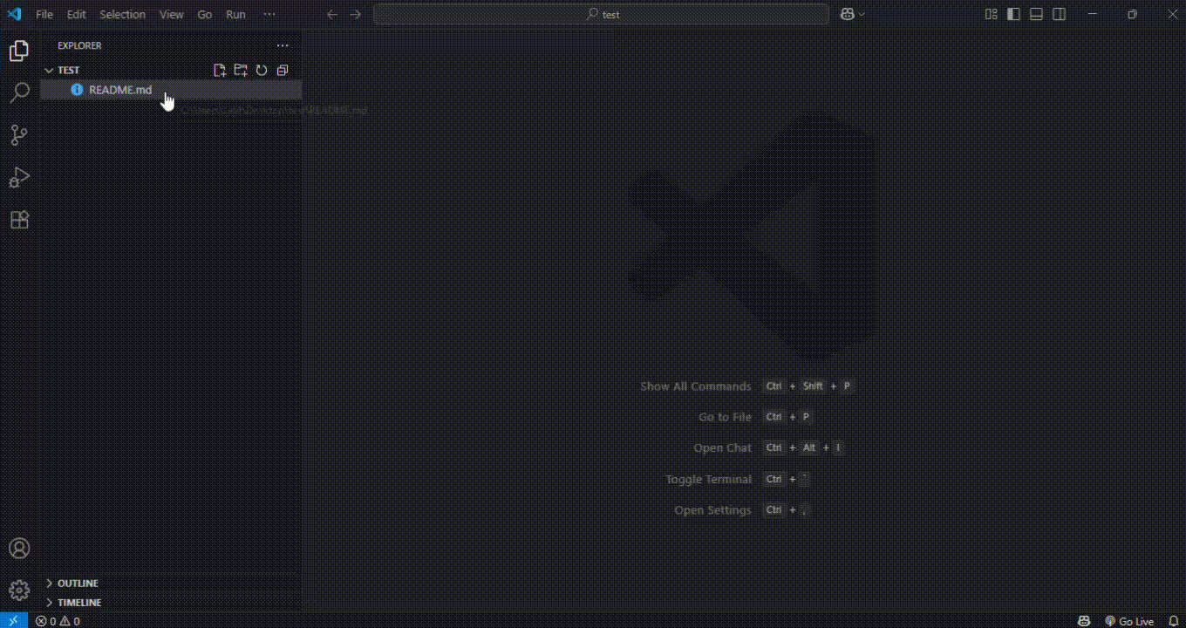
Task: Open Copilot chat icon in title bar
Action: (x=847, y=14)
